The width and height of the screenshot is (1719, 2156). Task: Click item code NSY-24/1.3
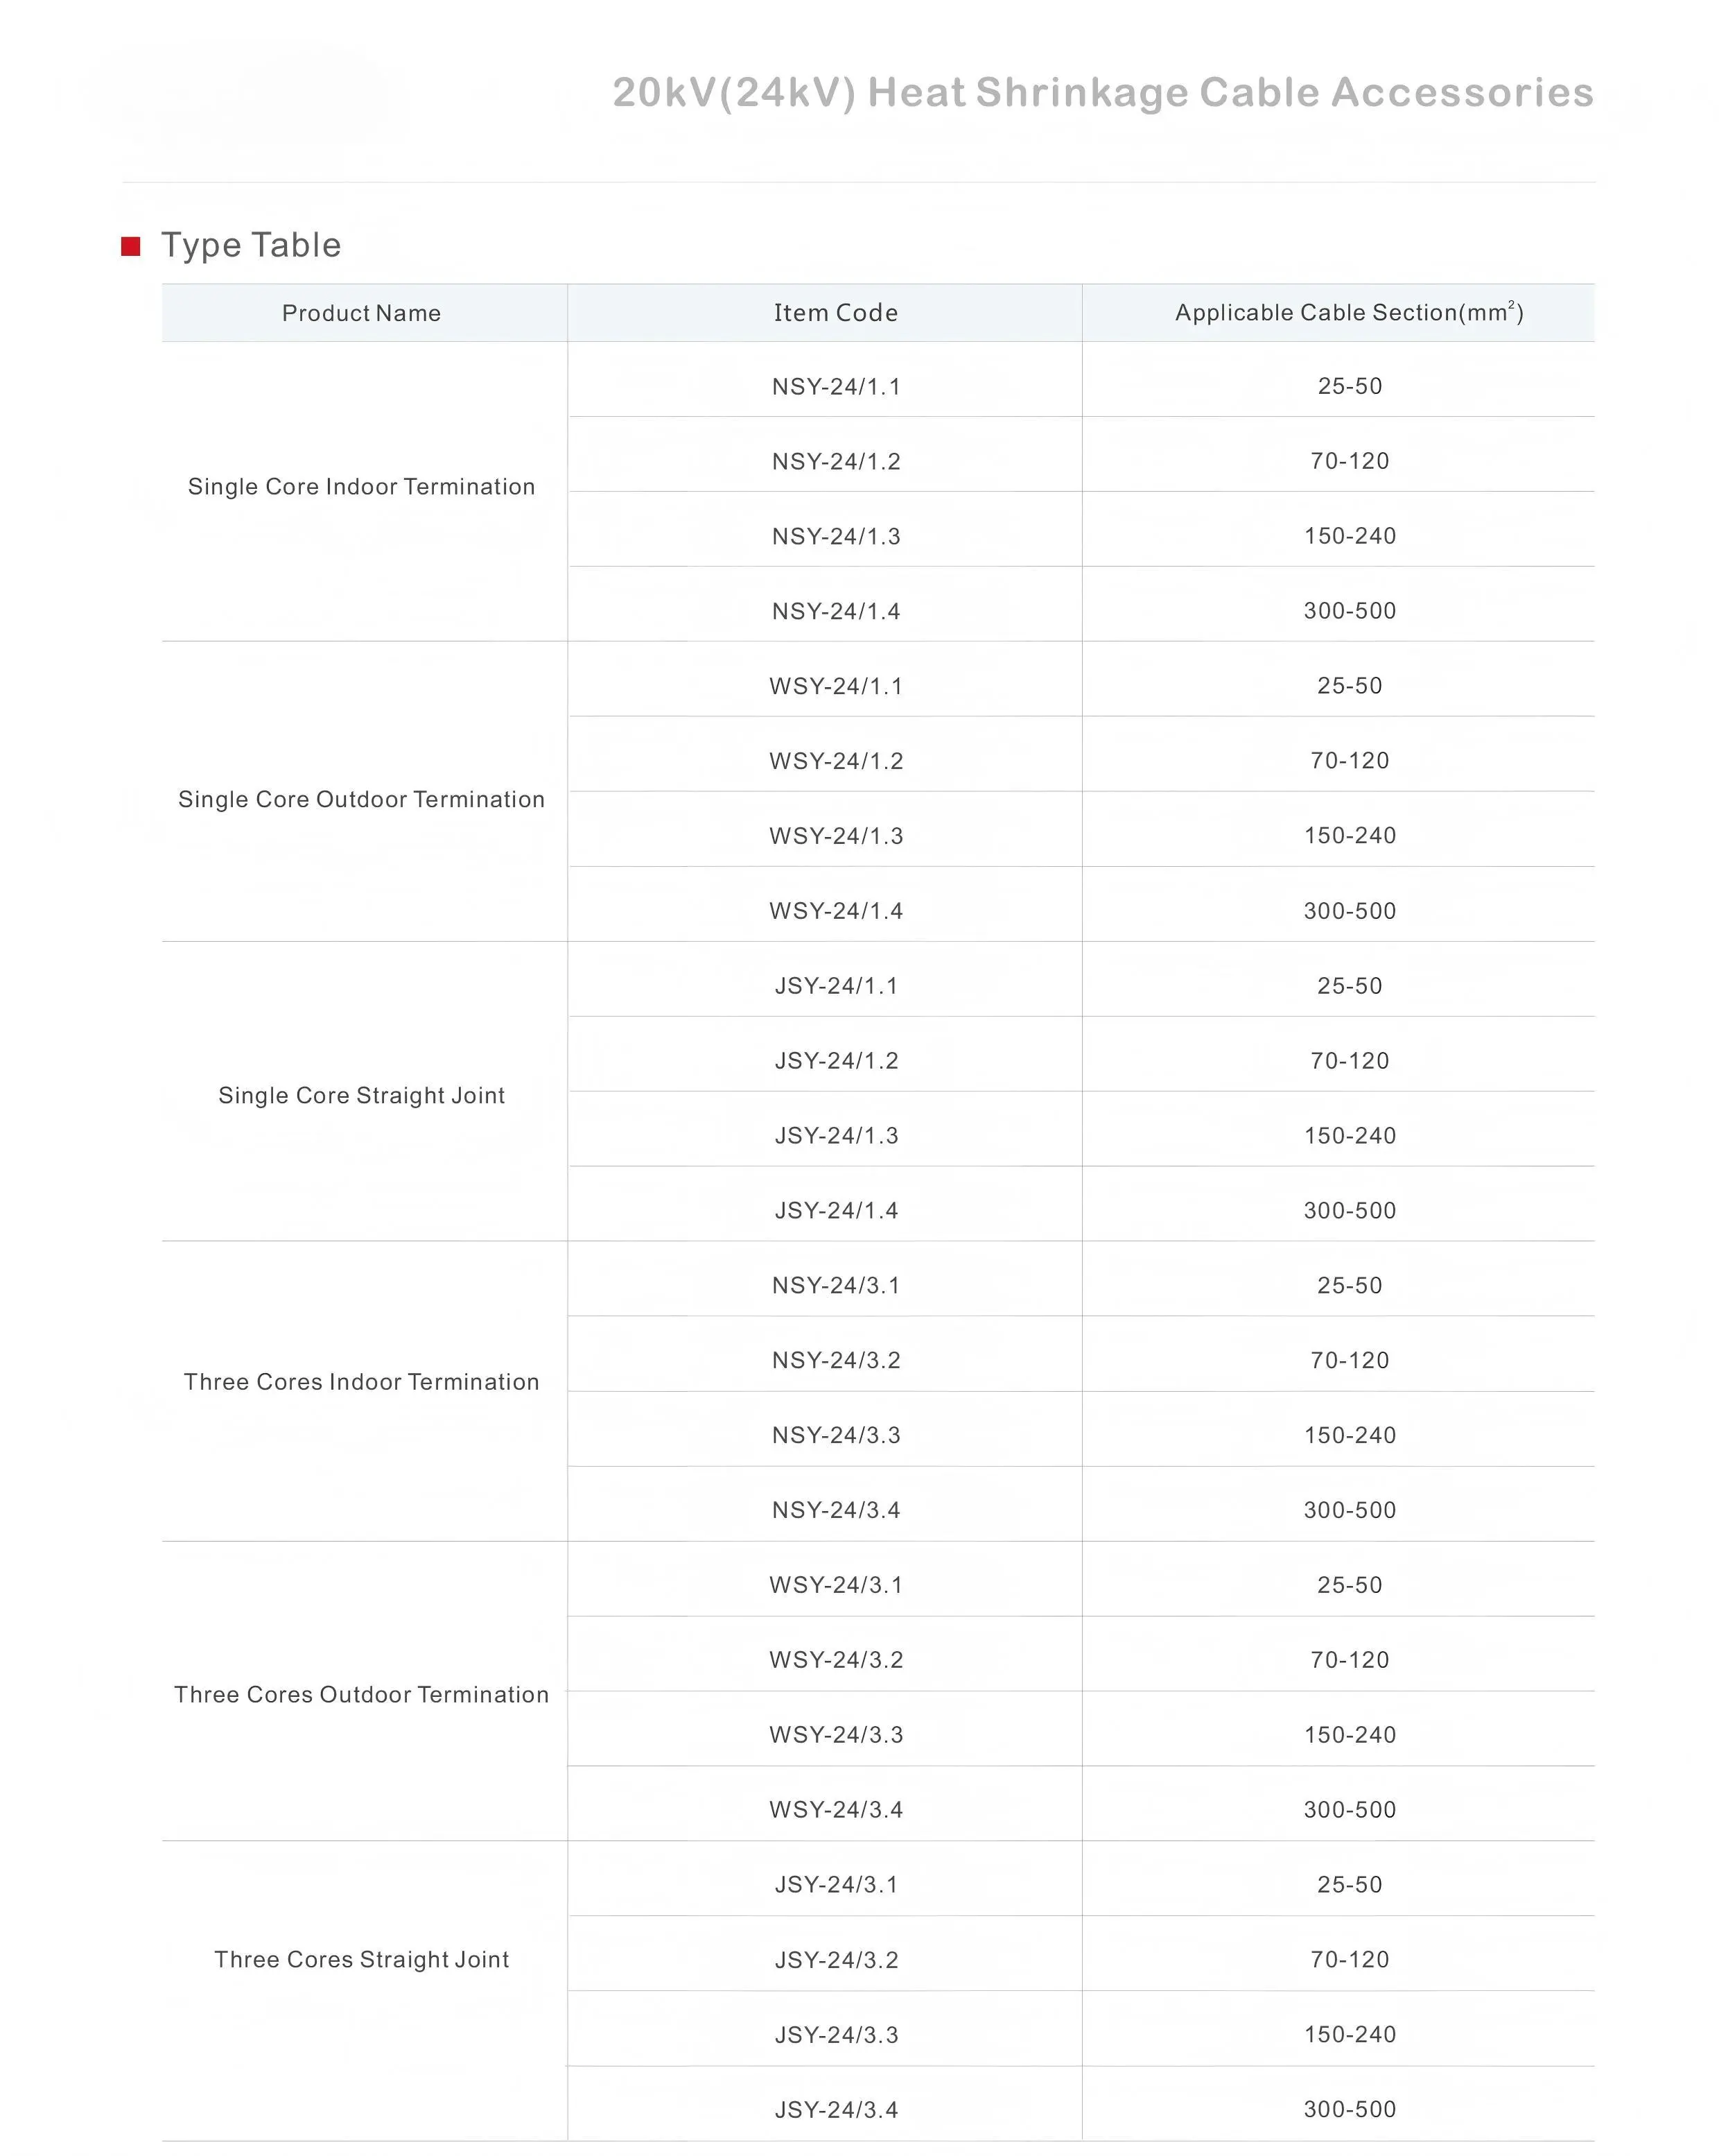835,537
